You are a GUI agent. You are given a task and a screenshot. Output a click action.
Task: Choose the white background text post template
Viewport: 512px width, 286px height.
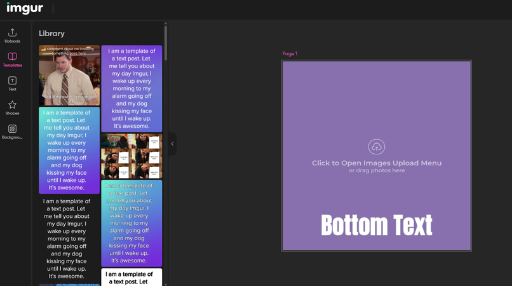point(131,277)
